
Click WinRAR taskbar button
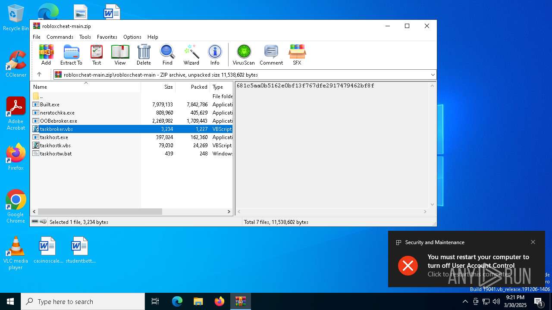[241, 301]
